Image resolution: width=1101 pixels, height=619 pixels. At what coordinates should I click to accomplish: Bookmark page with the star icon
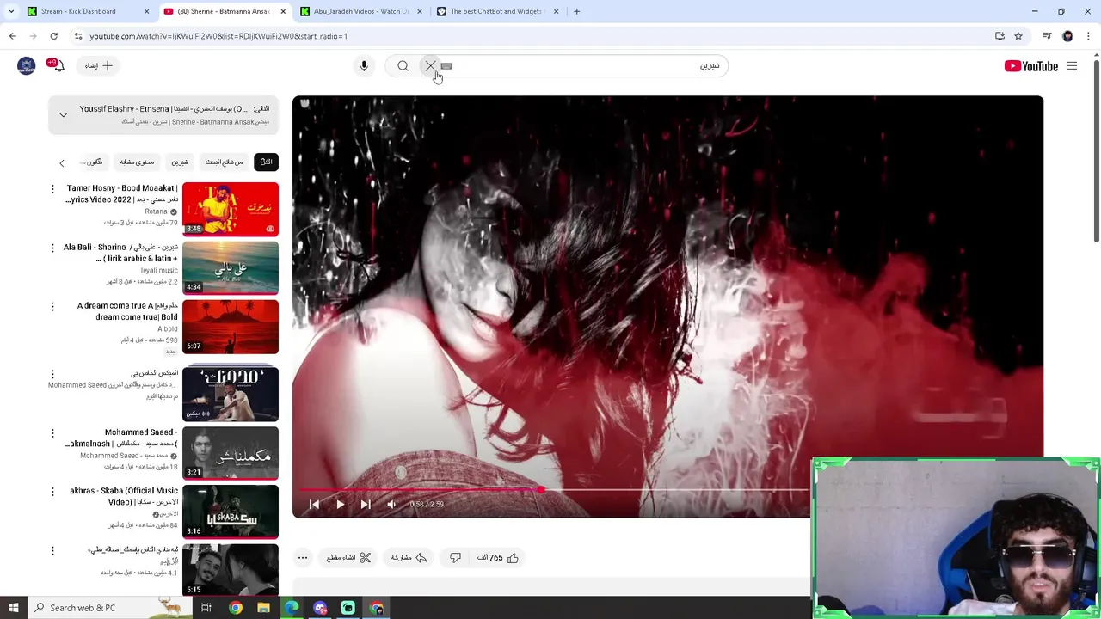pyautogui.click(x=1018, y=36)
